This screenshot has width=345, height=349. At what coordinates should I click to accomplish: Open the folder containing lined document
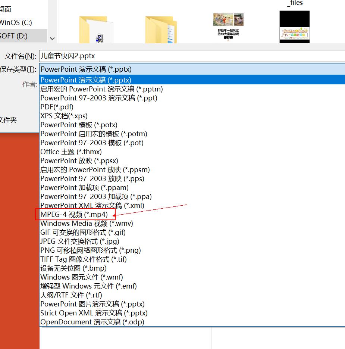tap(161, 29)
